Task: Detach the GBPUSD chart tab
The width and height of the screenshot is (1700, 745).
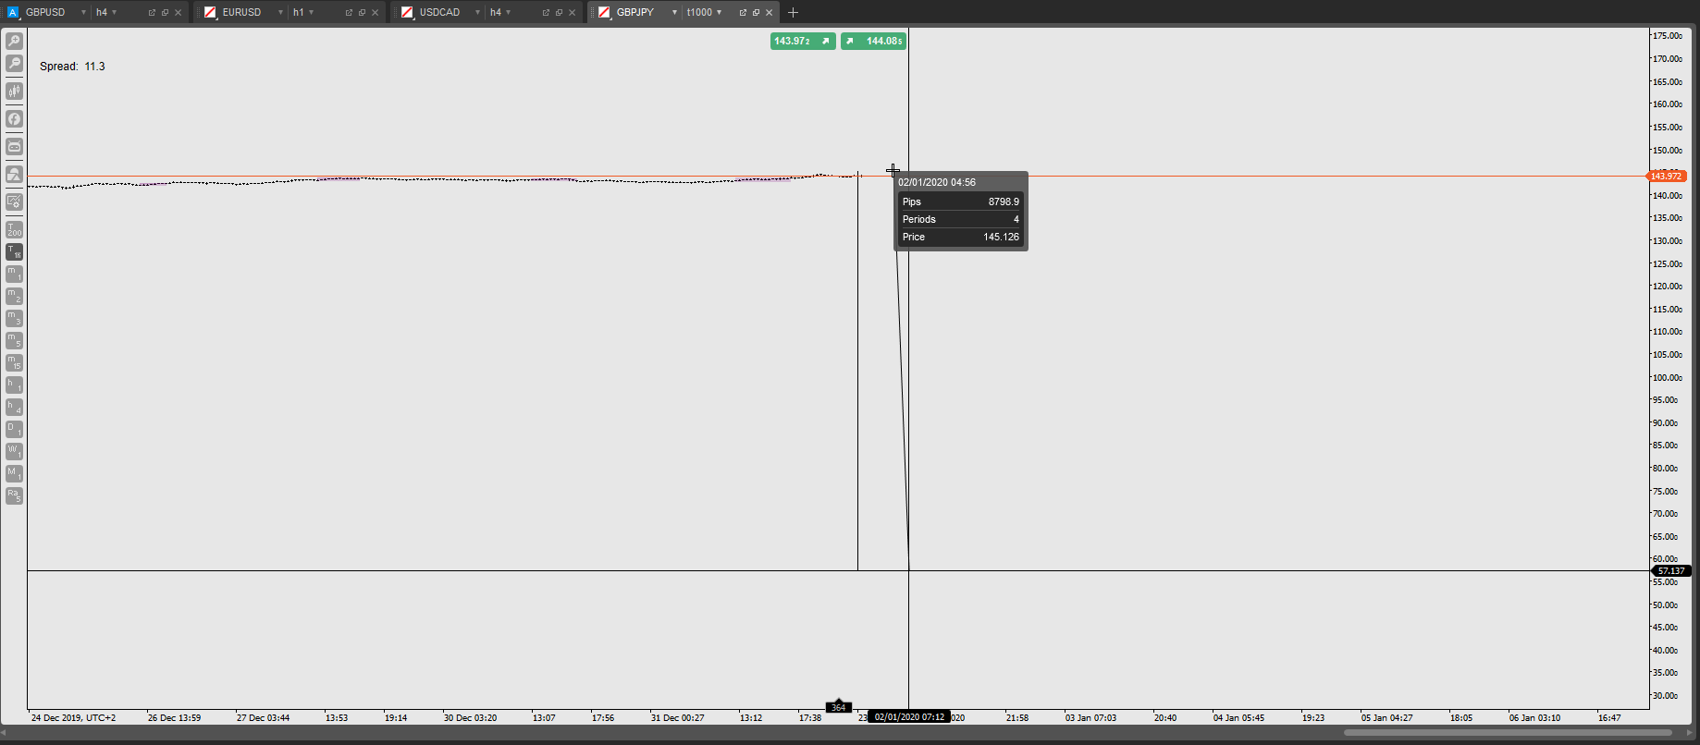Action: tap(152, 12)
